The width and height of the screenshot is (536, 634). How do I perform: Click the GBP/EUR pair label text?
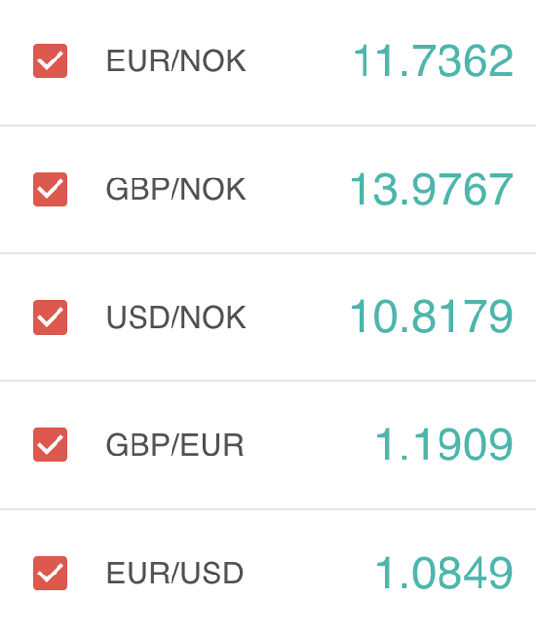(x=174, y=445)
